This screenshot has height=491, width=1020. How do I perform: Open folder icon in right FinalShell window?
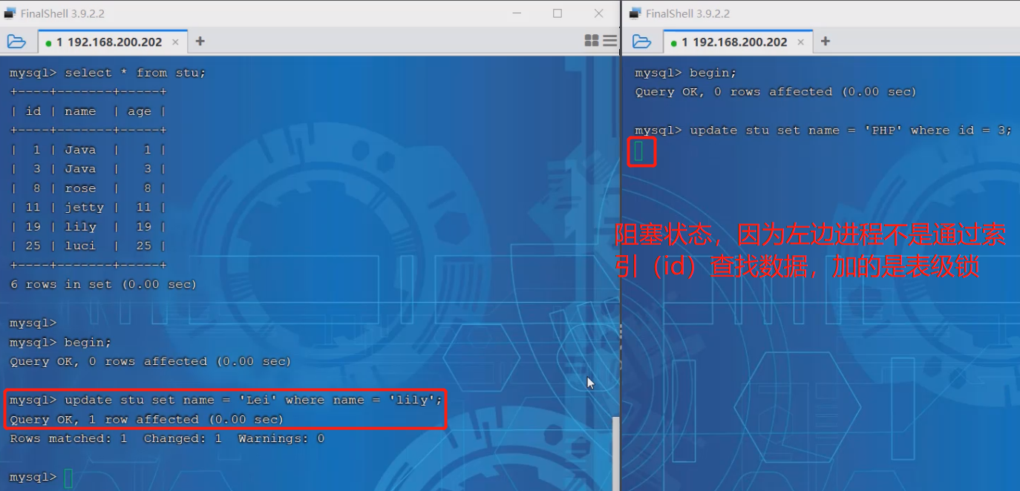point(642,42)
